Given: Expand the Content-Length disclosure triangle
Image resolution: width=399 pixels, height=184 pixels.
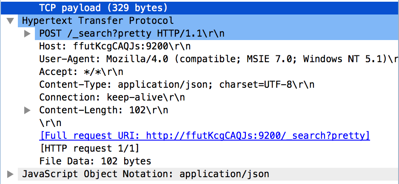Looking at the screenshot, I should 28,110.
